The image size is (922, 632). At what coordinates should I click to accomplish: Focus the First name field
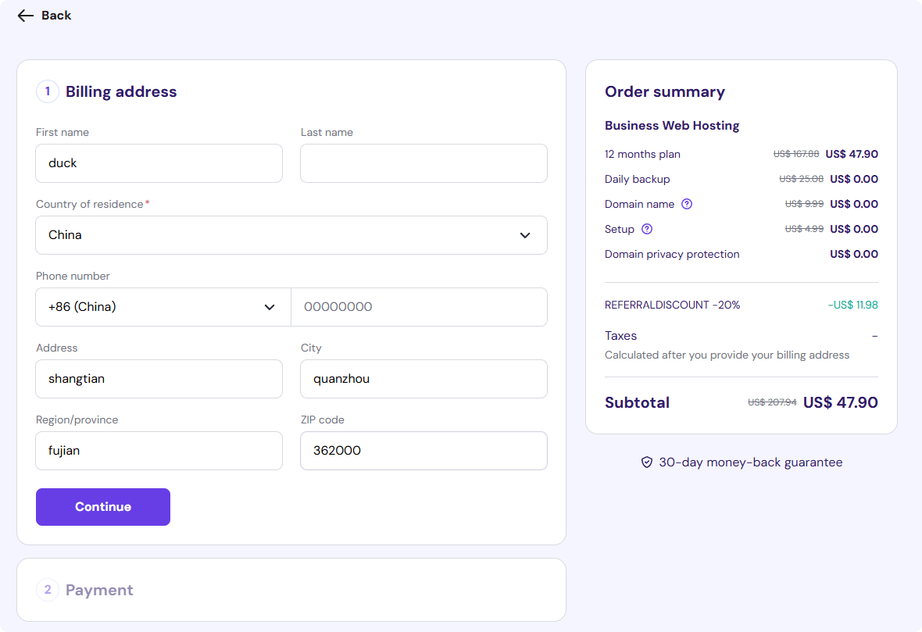159,163
